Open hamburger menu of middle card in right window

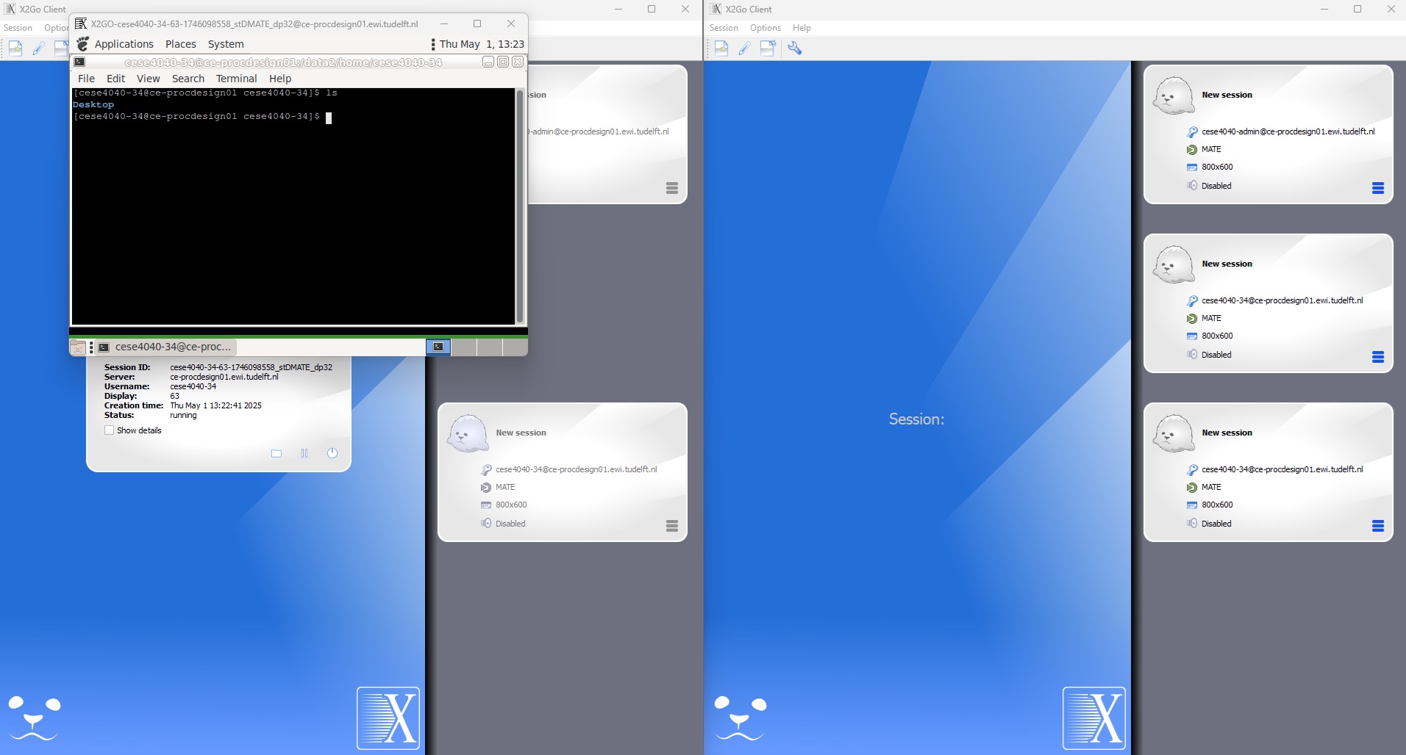[1378, 357]
